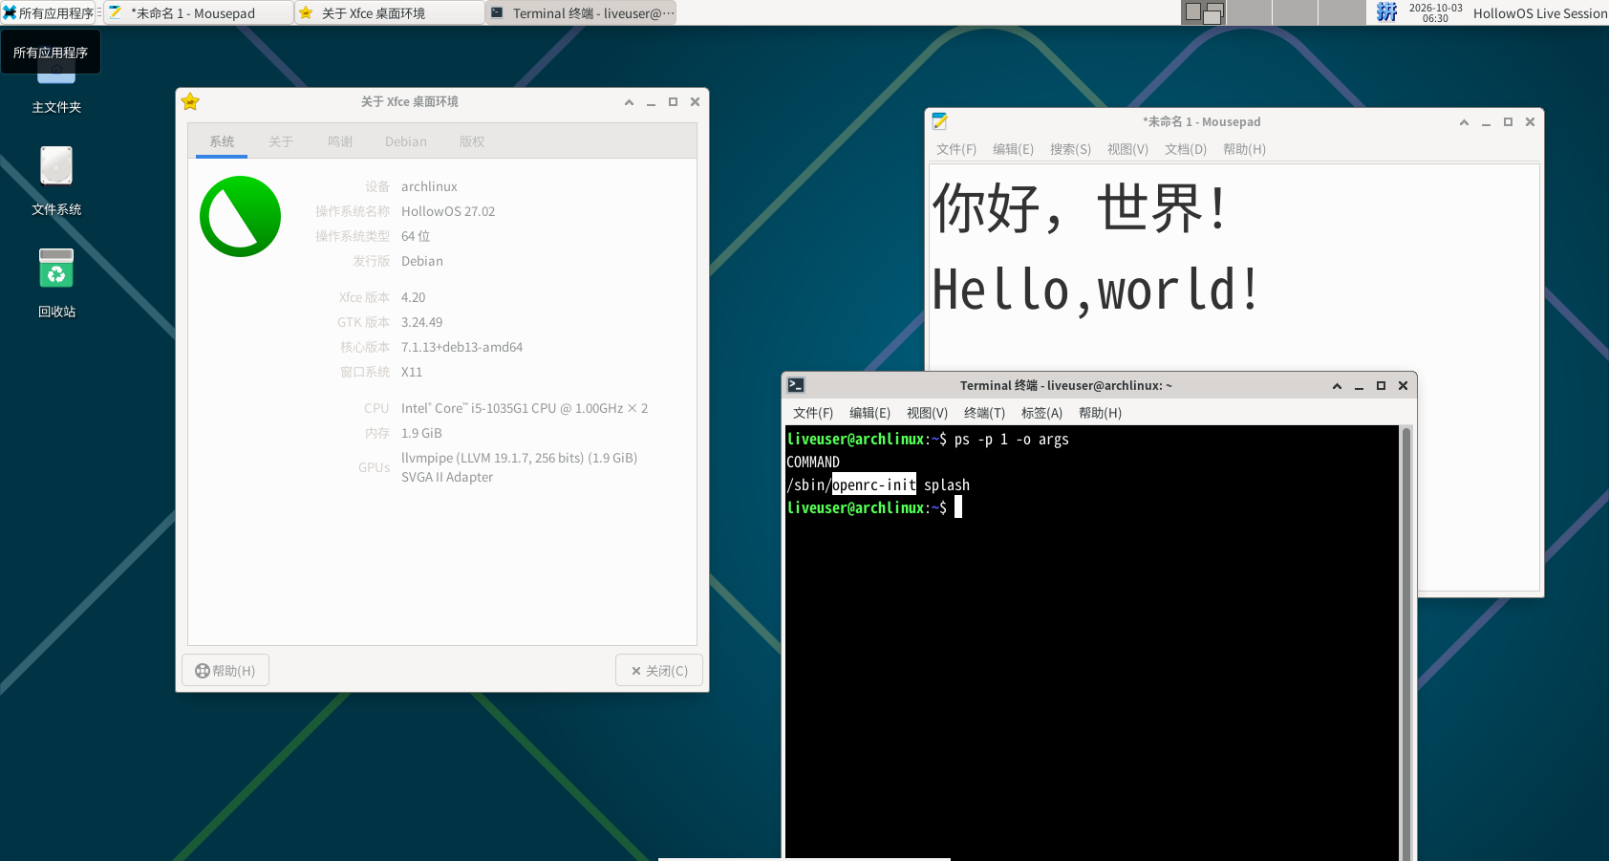Viewport: 1609px width, 861px height.
Task: Maximize the Terminal window
Action: pos(1381,386)
